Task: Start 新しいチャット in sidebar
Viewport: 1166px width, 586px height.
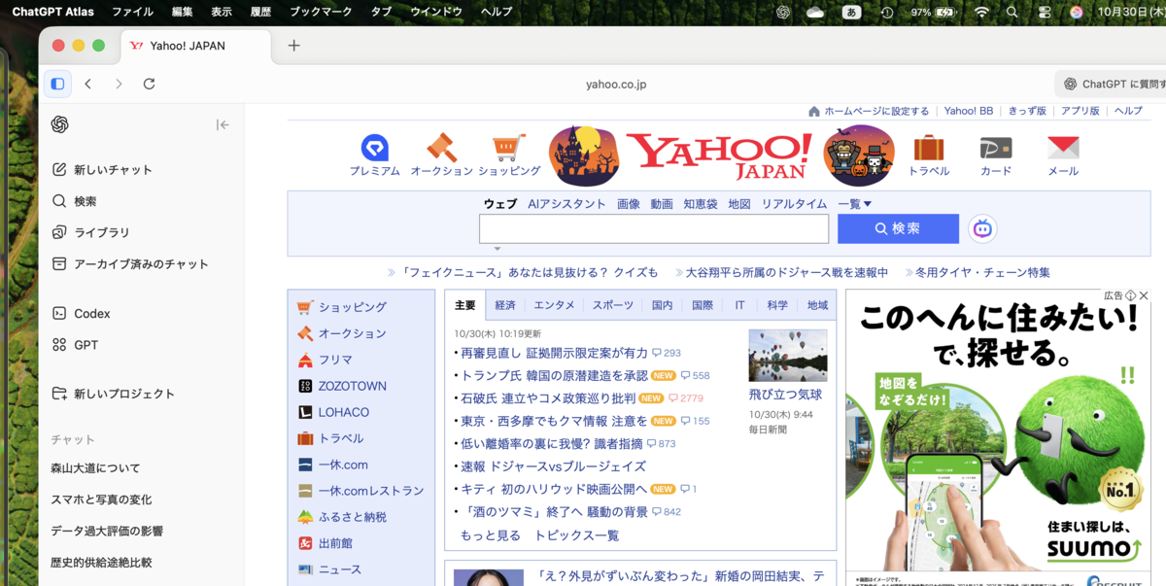Action: (103, 169)
